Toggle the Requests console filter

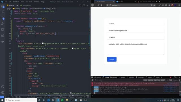175,80
